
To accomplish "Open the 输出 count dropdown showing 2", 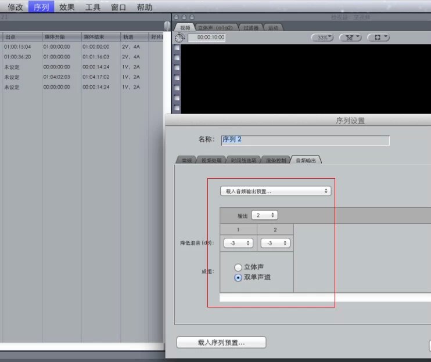I will click(264, 215).
